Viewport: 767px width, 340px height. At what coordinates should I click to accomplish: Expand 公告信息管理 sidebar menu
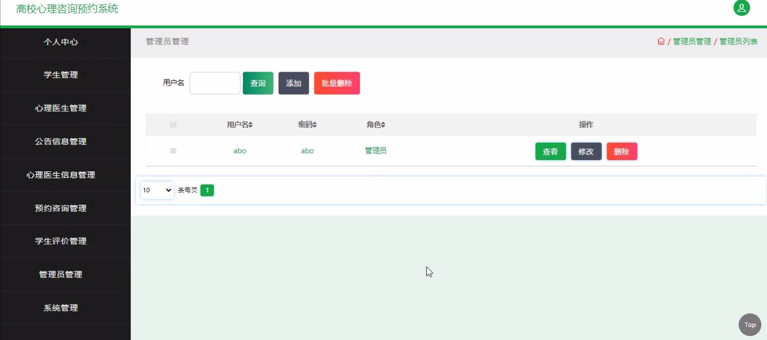coord(65,141)
